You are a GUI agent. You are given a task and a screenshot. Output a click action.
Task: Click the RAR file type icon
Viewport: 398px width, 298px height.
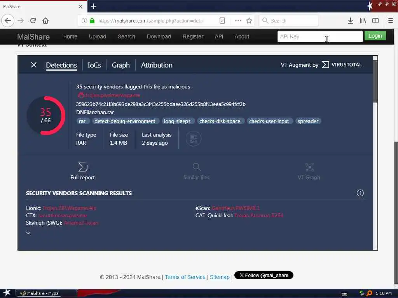194,139
